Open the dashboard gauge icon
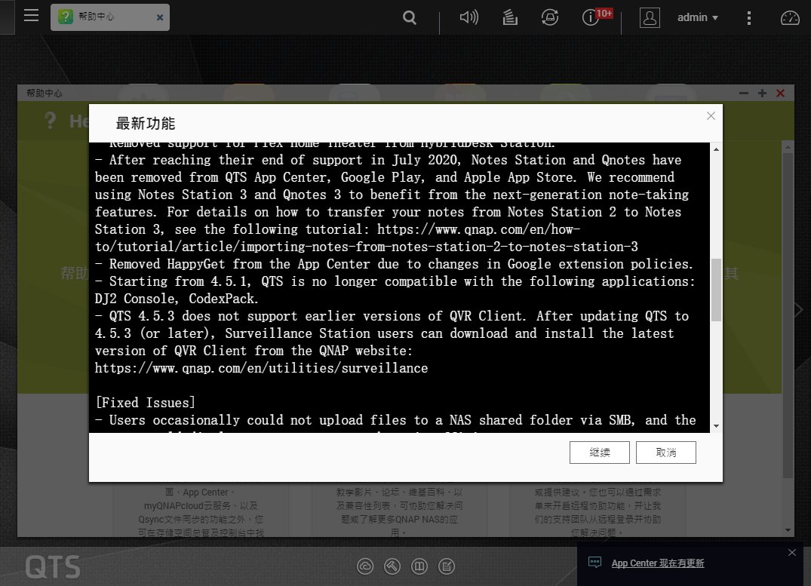Viewport: 811px width, 586px height. click(x=790, y=18)
